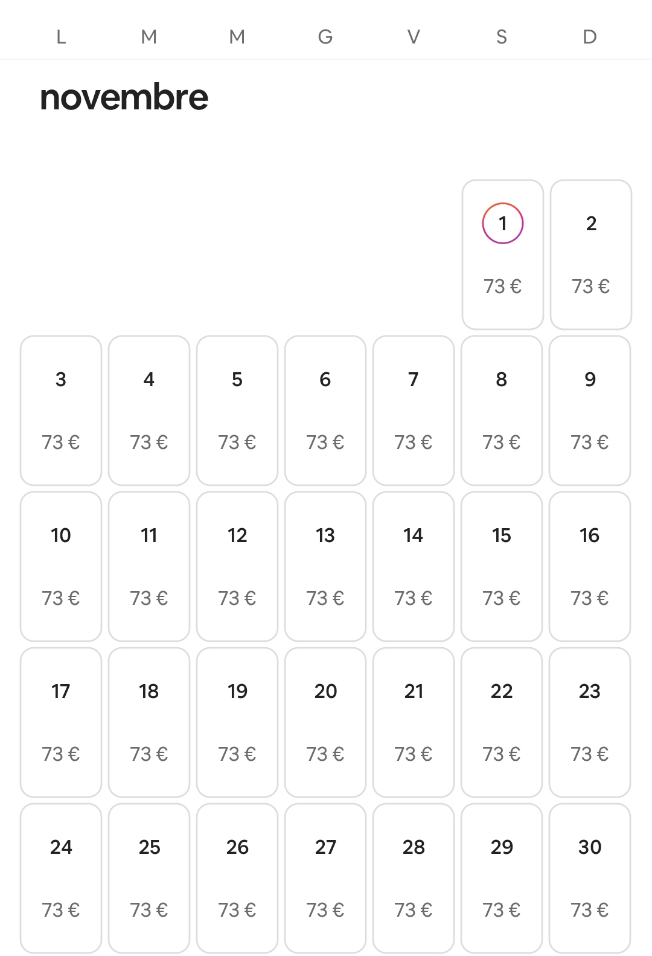Choose date 19 in calendar
This screenshot has width=652, height=956.
coord(237,722)
